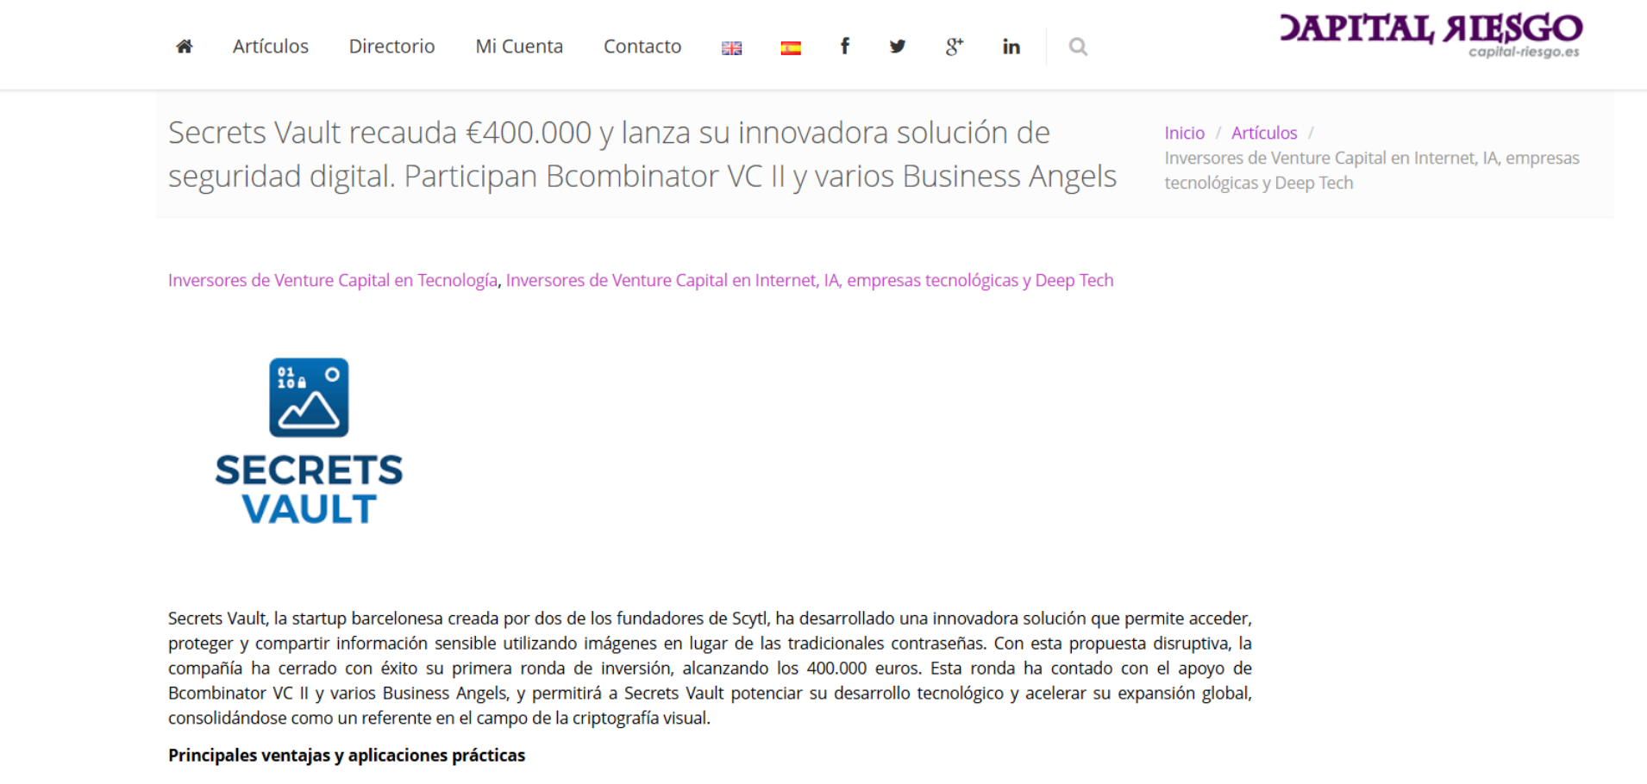
Task: Open category Inversores de Venture Capital en Tecnología
Action: click(333, 280)
